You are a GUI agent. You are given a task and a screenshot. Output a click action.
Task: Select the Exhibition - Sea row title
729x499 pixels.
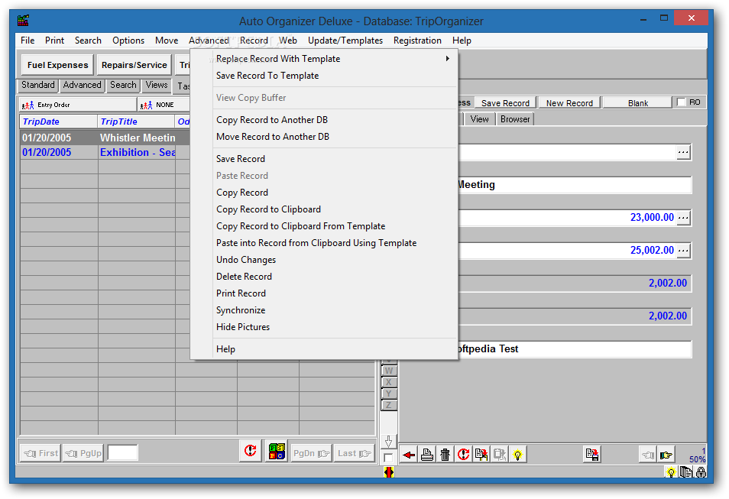point(137,153)
